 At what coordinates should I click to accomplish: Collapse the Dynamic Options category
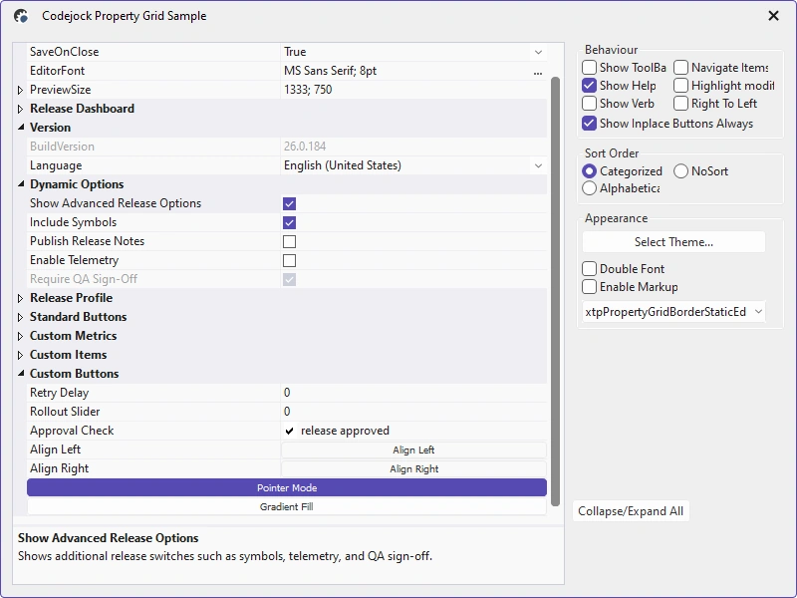[x=20, y=184]
